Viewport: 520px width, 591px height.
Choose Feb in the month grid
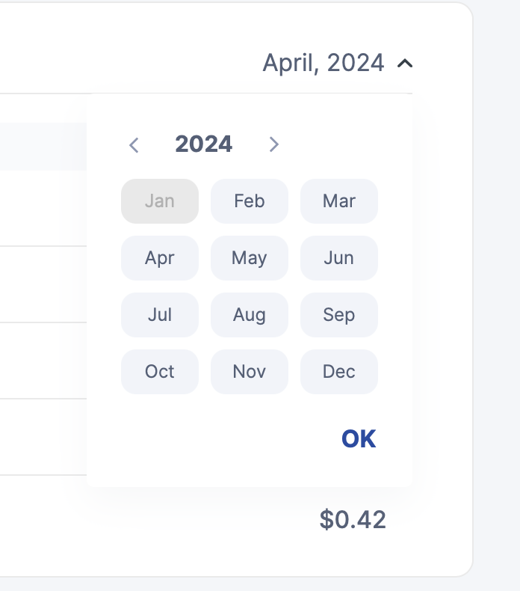[250, 201]
